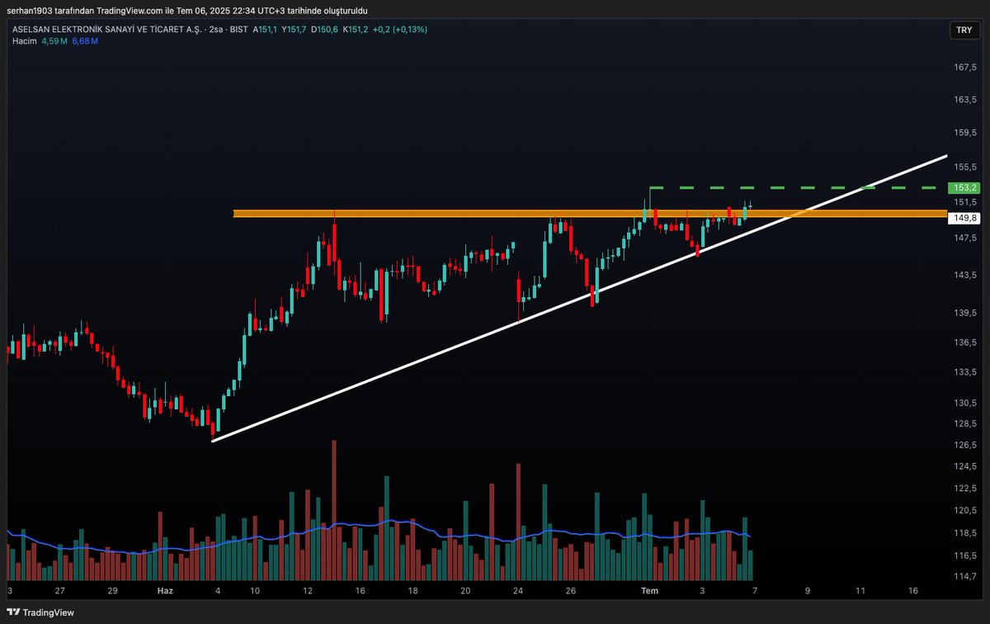Click the serhan1903 header caption text
Image resolution: width=990 pixels, height=624 pixels.
click(187, 10)
